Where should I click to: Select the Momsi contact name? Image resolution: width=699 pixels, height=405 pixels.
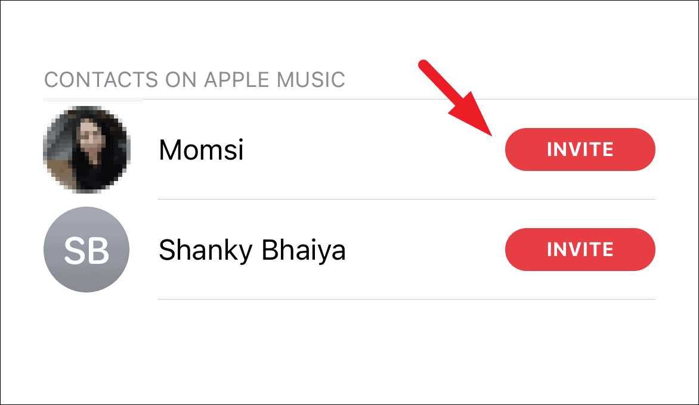(x=201, y=149)
